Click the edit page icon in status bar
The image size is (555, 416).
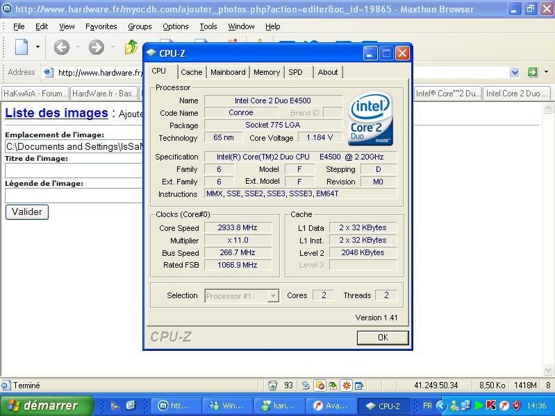tap(359, 385)
